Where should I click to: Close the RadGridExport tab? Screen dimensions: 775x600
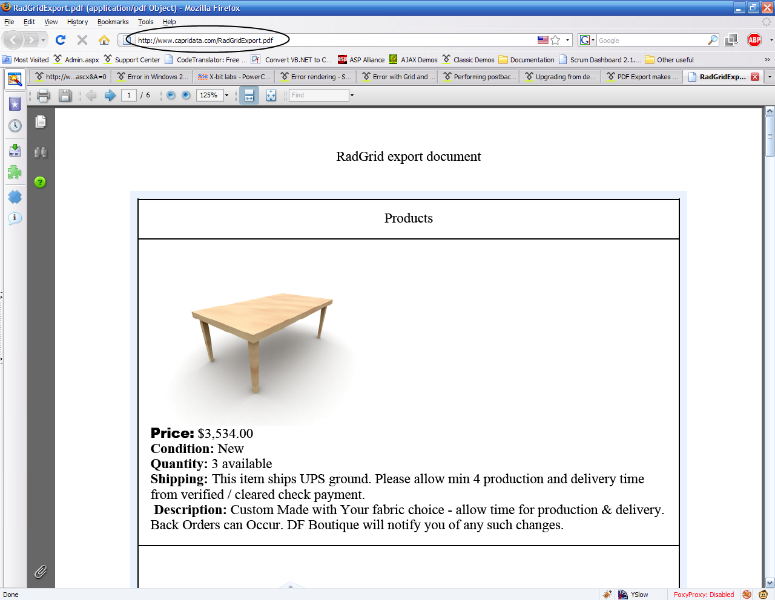click(x=755, y=77)
